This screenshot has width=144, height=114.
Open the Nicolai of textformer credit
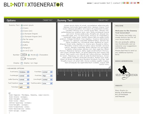[123, 92]
